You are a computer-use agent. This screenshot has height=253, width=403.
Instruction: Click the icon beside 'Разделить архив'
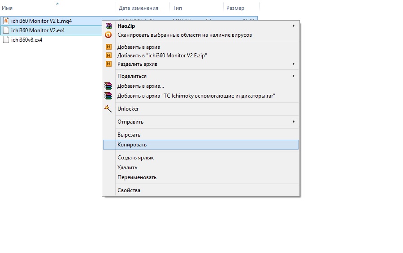click(109, 64)
